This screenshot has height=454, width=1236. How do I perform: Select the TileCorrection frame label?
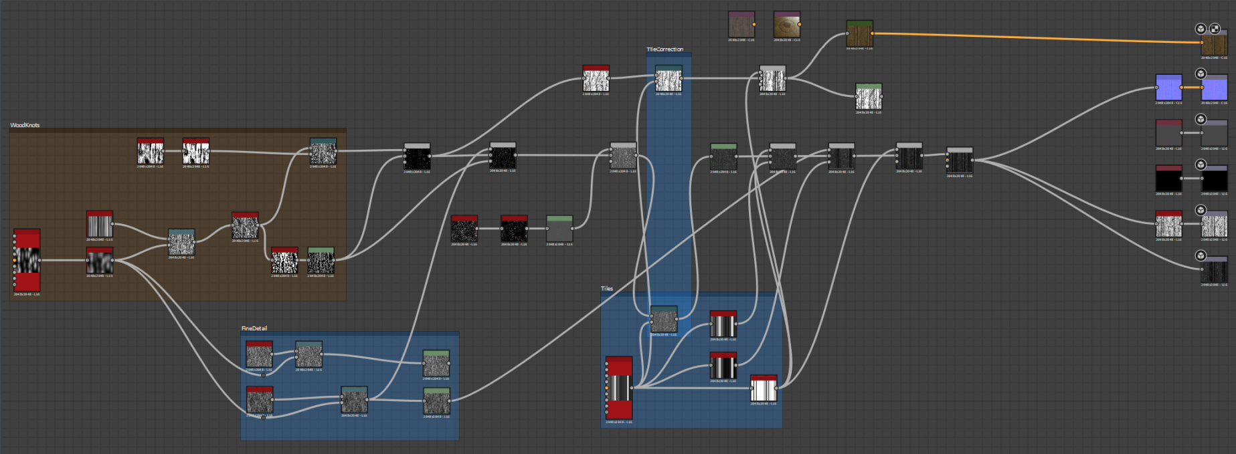[x=665, y=49]
